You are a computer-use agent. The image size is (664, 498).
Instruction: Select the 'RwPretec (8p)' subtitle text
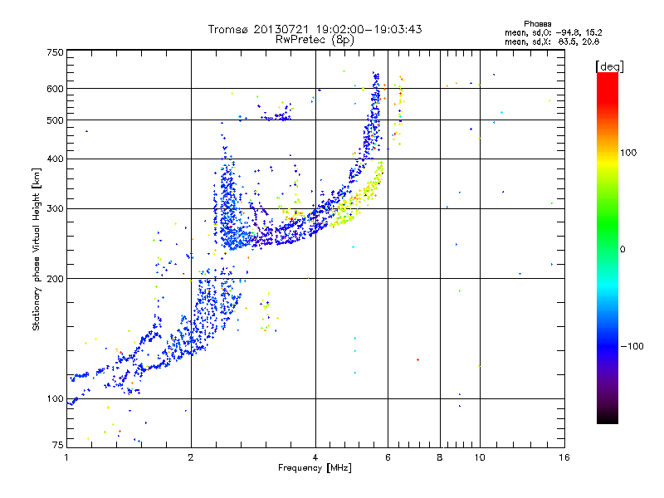click(x=315, y=40)
